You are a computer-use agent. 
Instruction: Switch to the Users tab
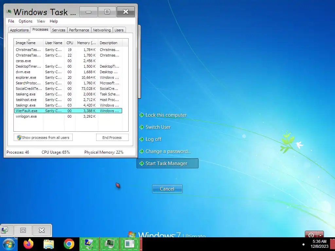(119, 30)
